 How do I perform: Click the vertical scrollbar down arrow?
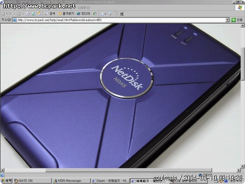243,166
